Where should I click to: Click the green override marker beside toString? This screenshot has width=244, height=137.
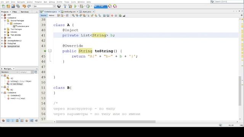(45, 51)
